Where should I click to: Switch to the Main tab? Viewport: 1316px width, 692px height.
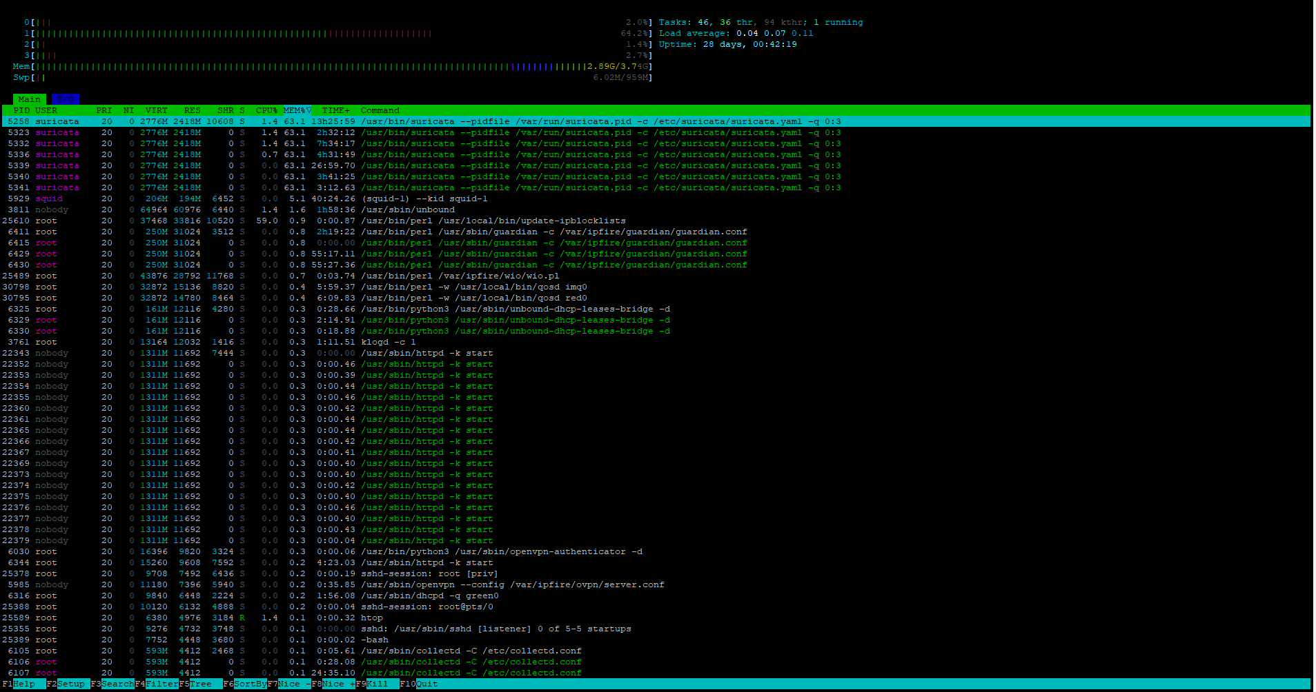pos(30,99)
